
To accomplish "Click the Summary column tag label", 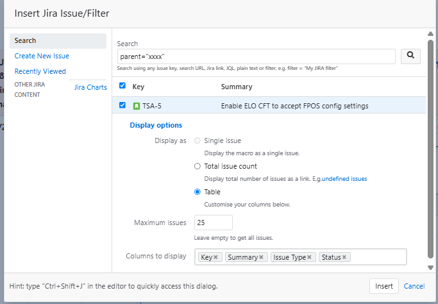I will pyautogui.click(x=243, y=257).
